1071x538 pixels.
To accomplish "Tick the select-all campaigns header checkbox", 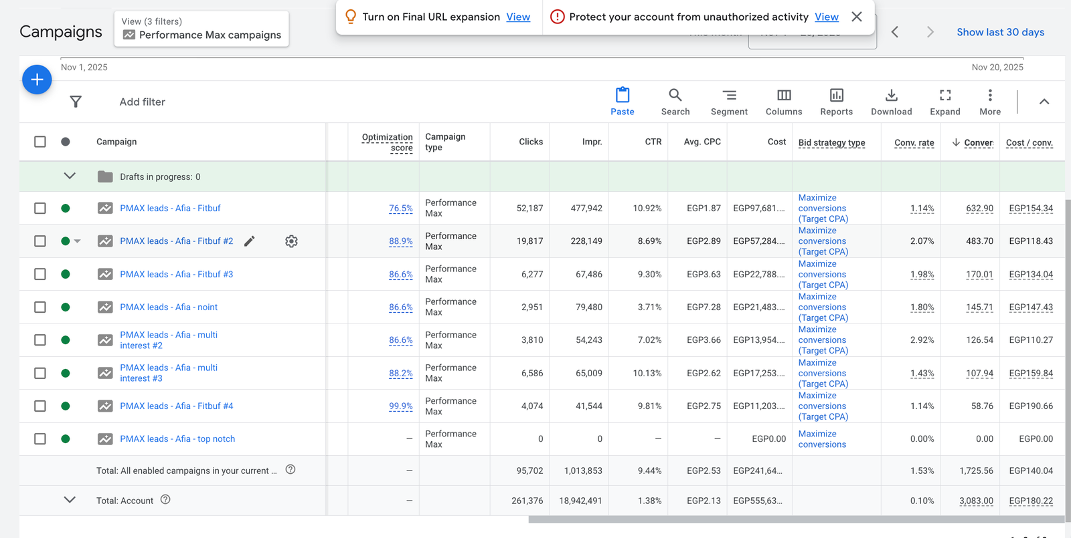I will 40,142.
